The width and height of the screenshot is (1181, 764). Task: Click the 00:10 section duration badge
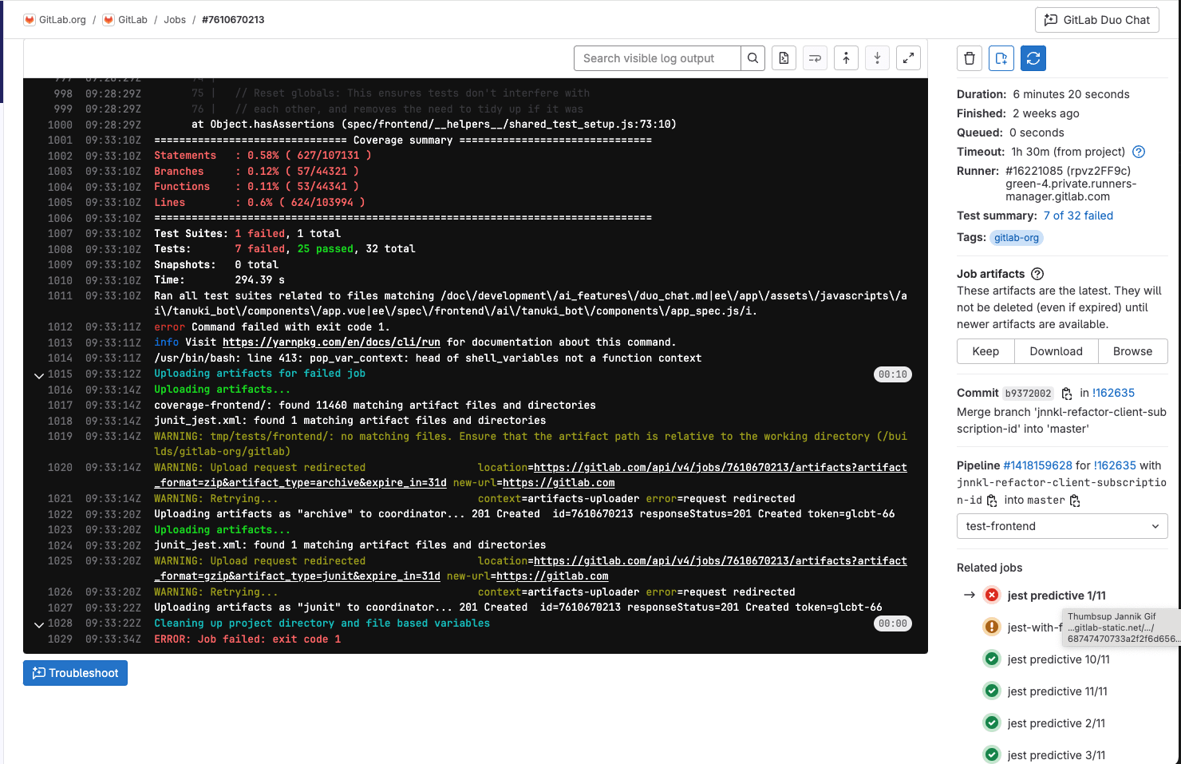893,374
